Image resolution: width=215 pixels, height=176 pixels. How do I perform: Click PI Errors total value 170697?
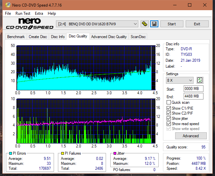pos(45,168)
